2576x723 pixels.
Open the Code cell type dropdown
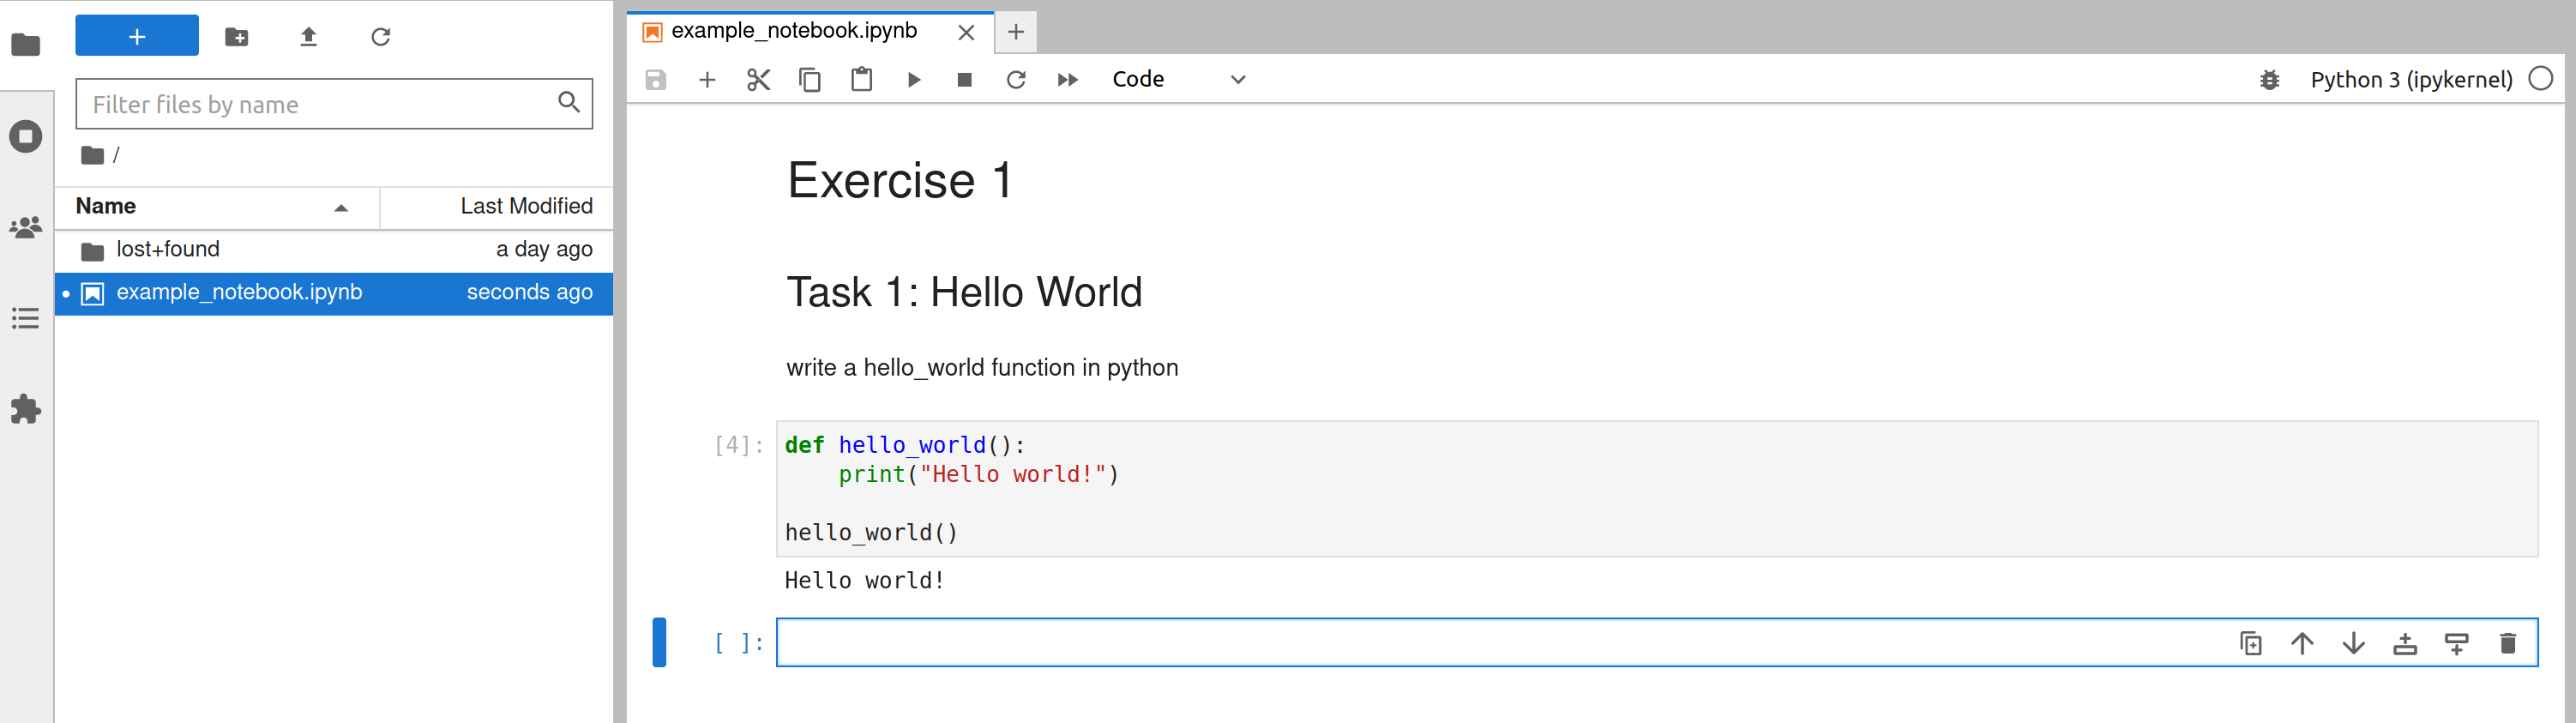pos(1179,80)
